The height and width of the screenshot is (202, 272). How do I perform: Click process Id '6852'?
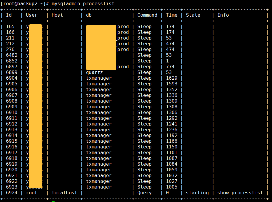click(12, 61)
